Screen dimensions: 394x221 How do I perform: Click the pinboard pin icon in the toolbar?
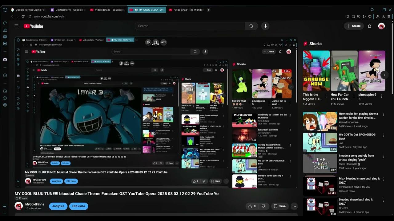(348, 17)
